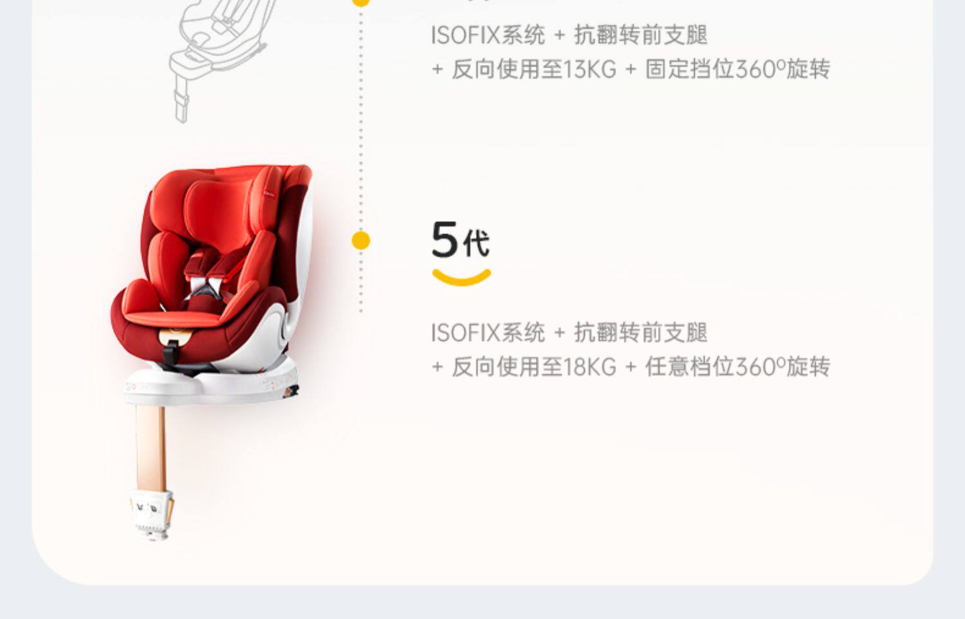This screenshot has width=965, height=619.
Task: Select the yellow timeline dot beside 5代
Action: 361,240
